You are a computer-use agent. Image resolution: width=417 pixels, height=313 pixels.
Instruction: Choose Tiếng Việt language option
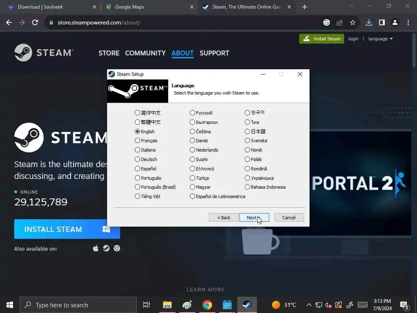coord(137,196)
